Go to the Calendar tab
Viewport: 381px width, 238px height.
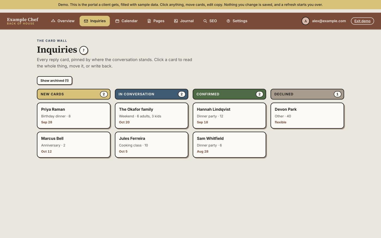[126, 21]
